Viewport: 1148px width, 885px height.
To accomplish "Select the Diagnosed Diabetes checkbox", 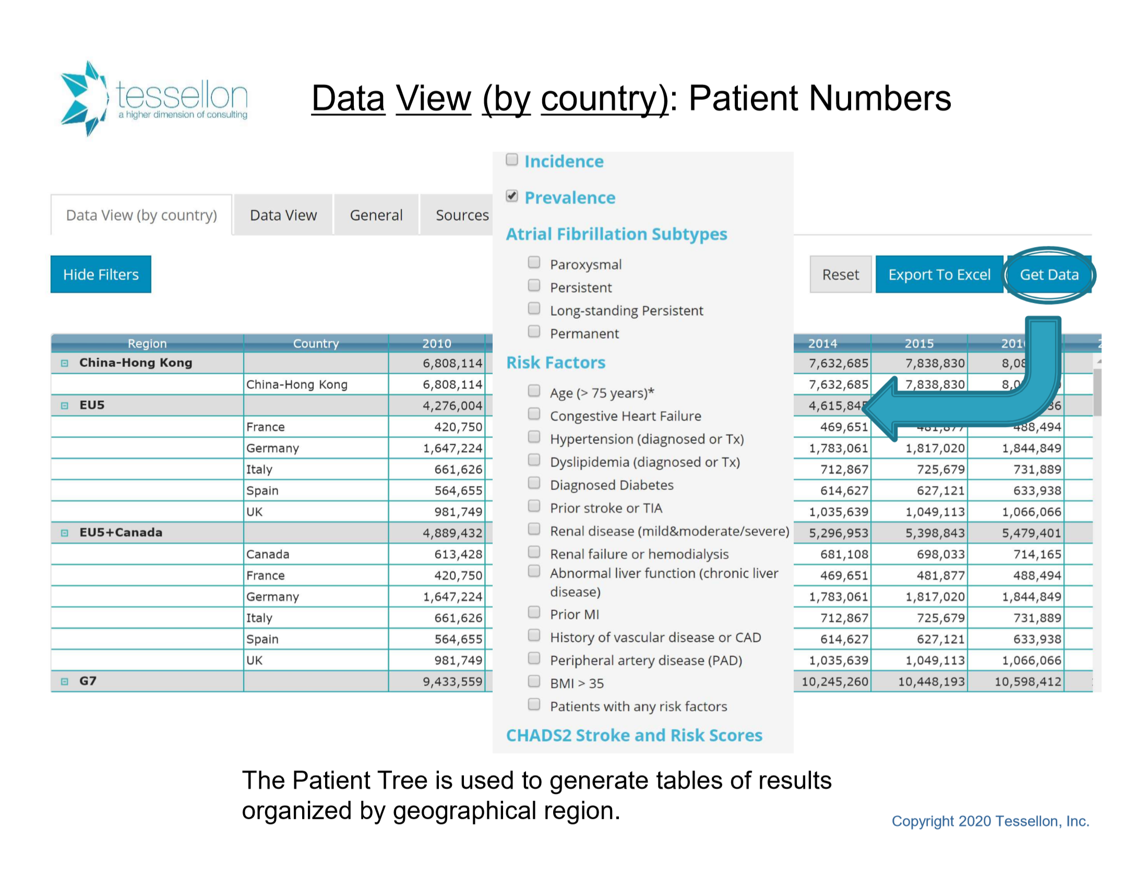I will point(534,483).
